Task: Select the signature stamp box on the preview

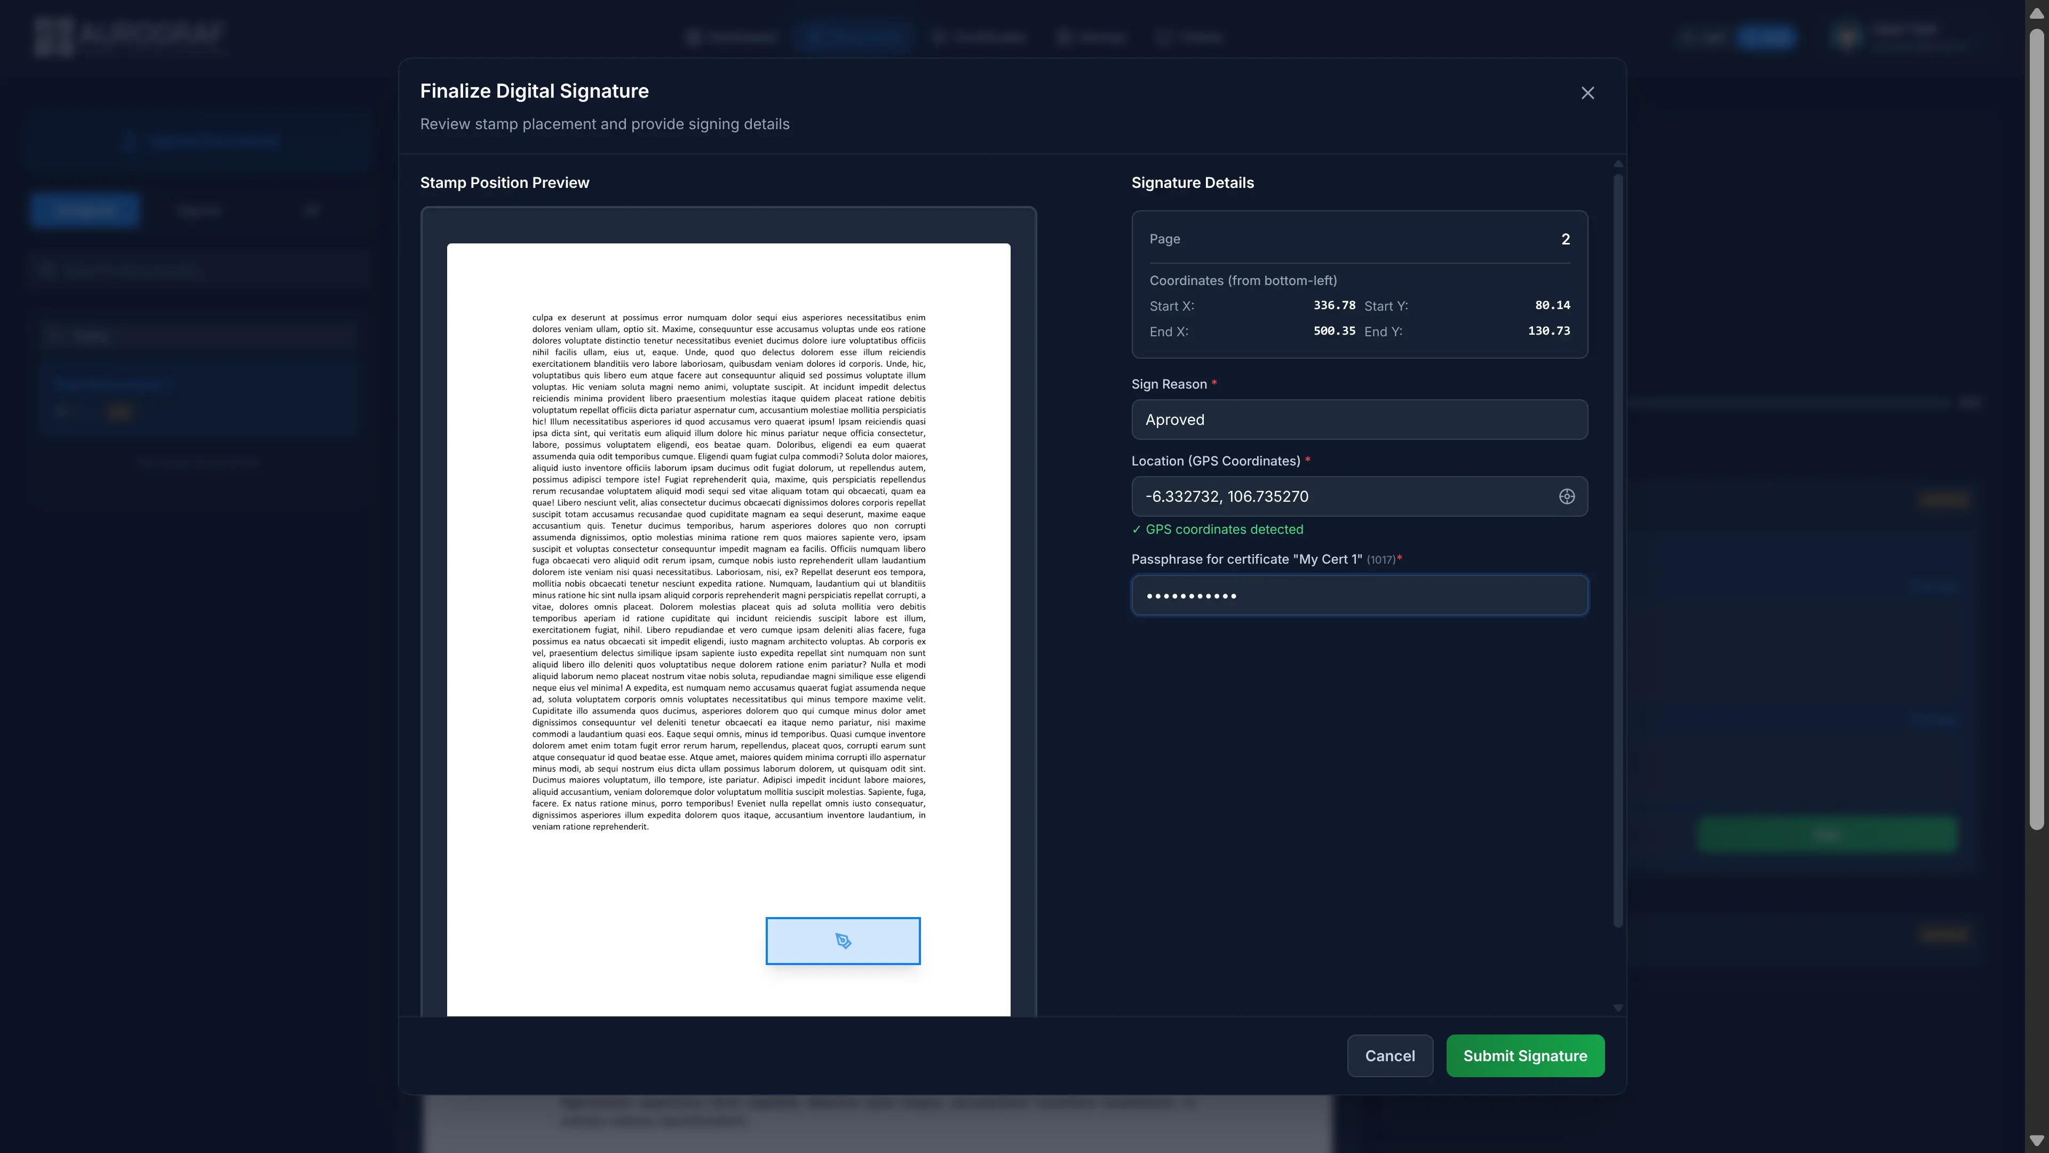Action: [843, 941]
